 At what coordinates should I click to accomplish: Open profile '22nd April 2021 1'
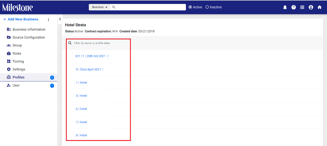(89, 69)
